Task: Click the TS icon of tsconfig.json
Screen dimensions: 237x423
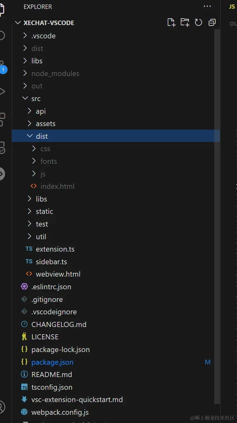Action: [x=24, y=387]
